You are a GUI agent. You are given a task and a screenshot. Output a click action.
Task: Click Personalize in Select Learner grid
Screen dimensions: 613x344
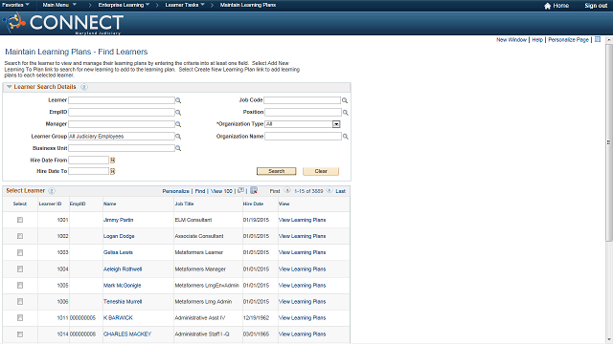pos(175,191)
